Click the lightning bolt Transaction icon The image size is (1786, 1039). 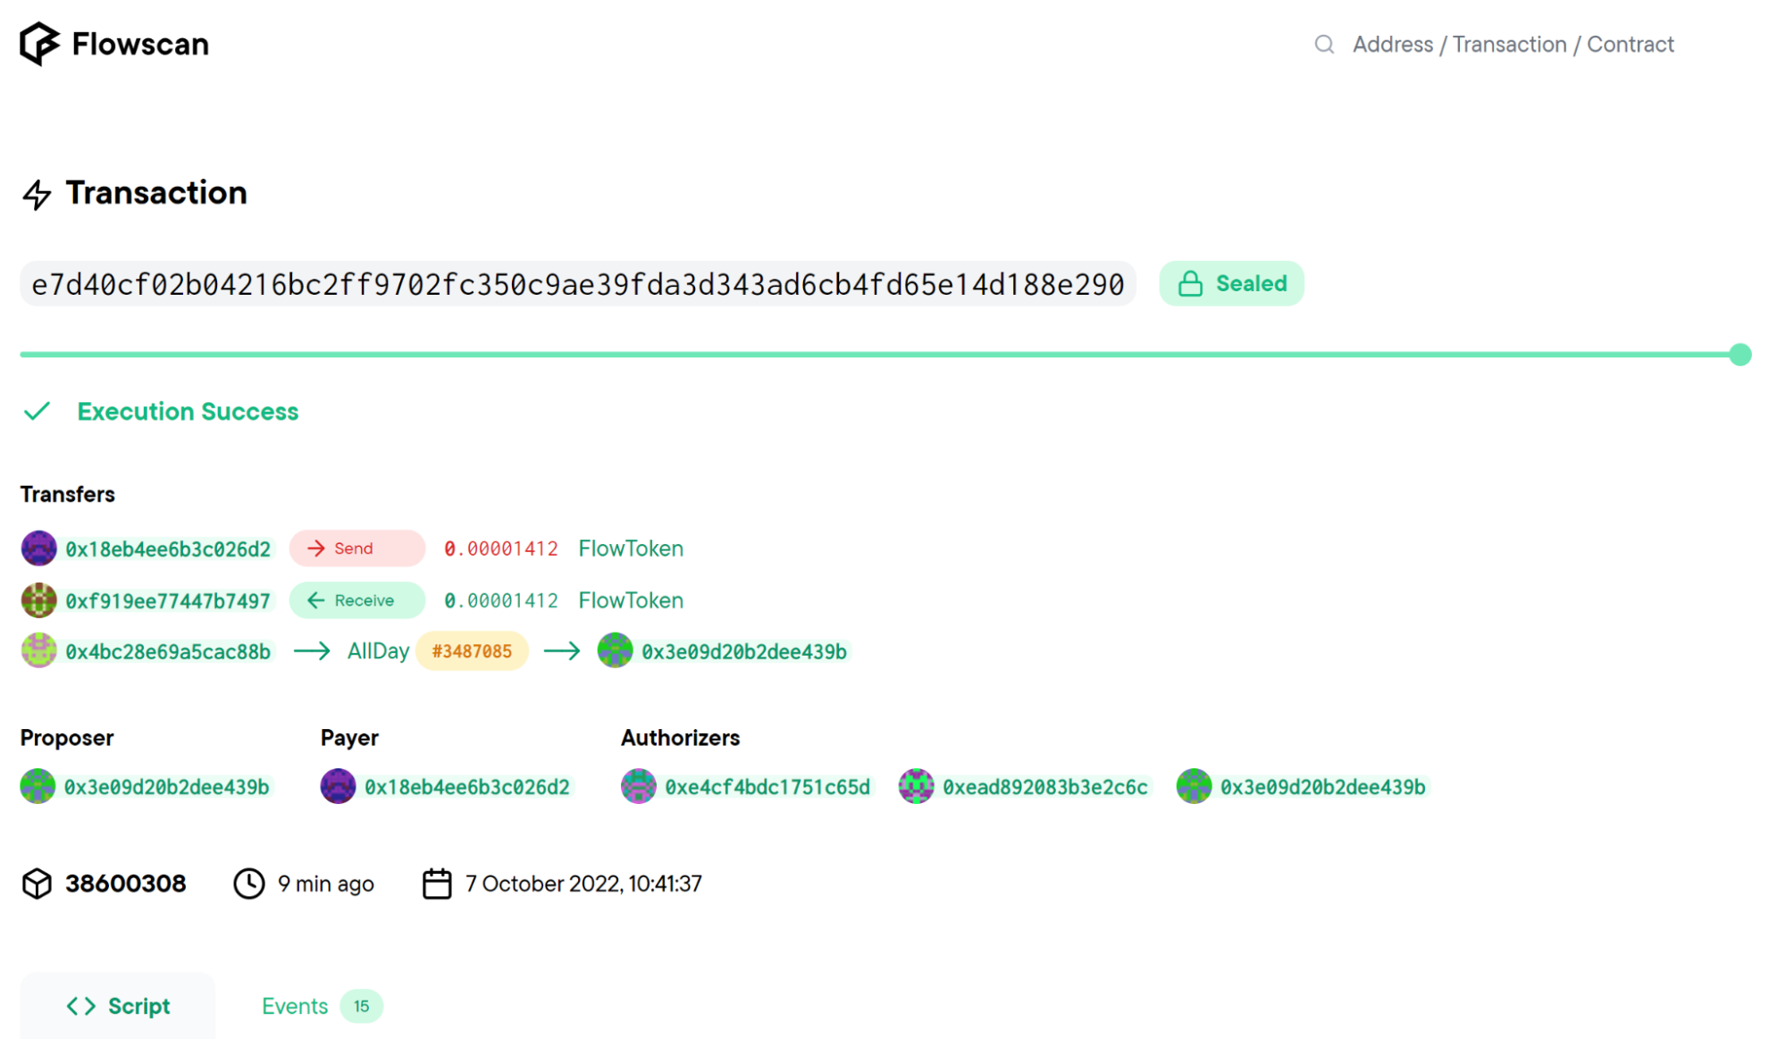pyautogui.click(x=37, y=194)
